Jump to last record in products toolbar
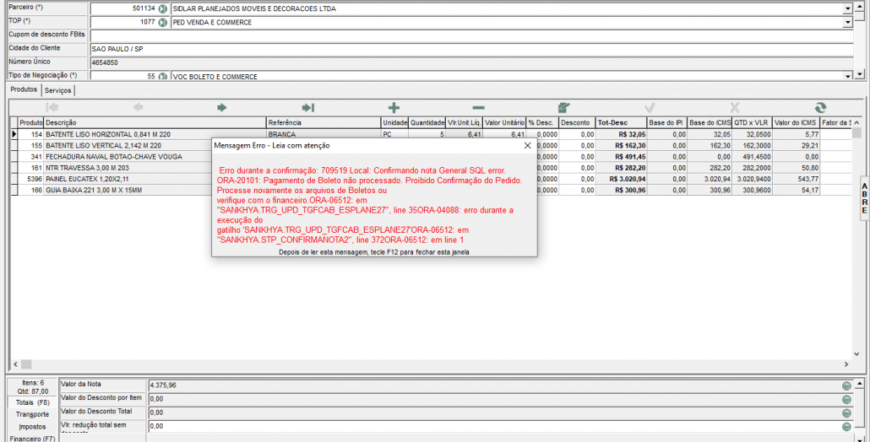Image resolution: width=870 pixels, height=442 pixels. [x=307, y=107]
